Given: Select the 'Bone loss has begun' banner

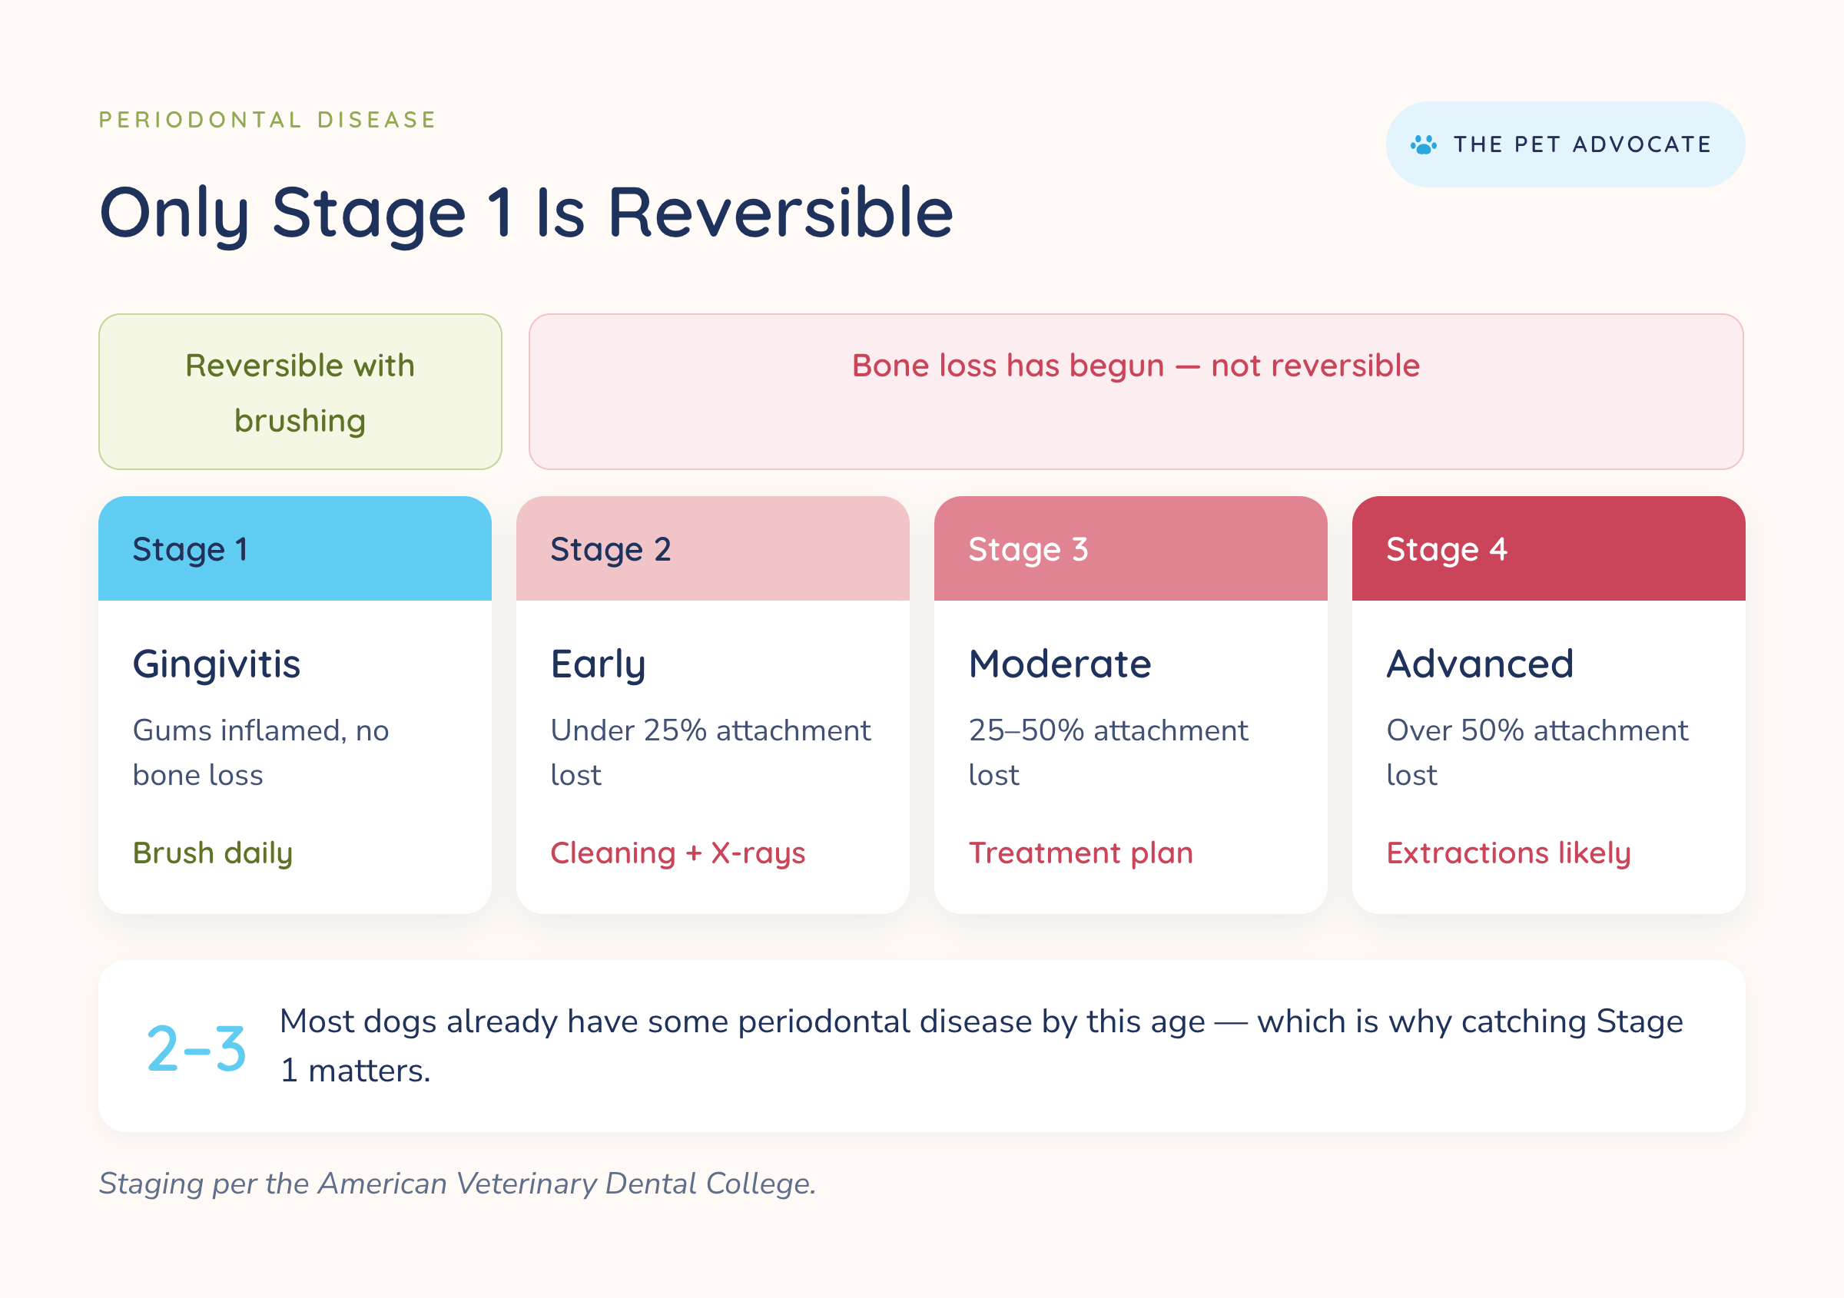Looking at the screenshot, I should (x=1136, y=392).
